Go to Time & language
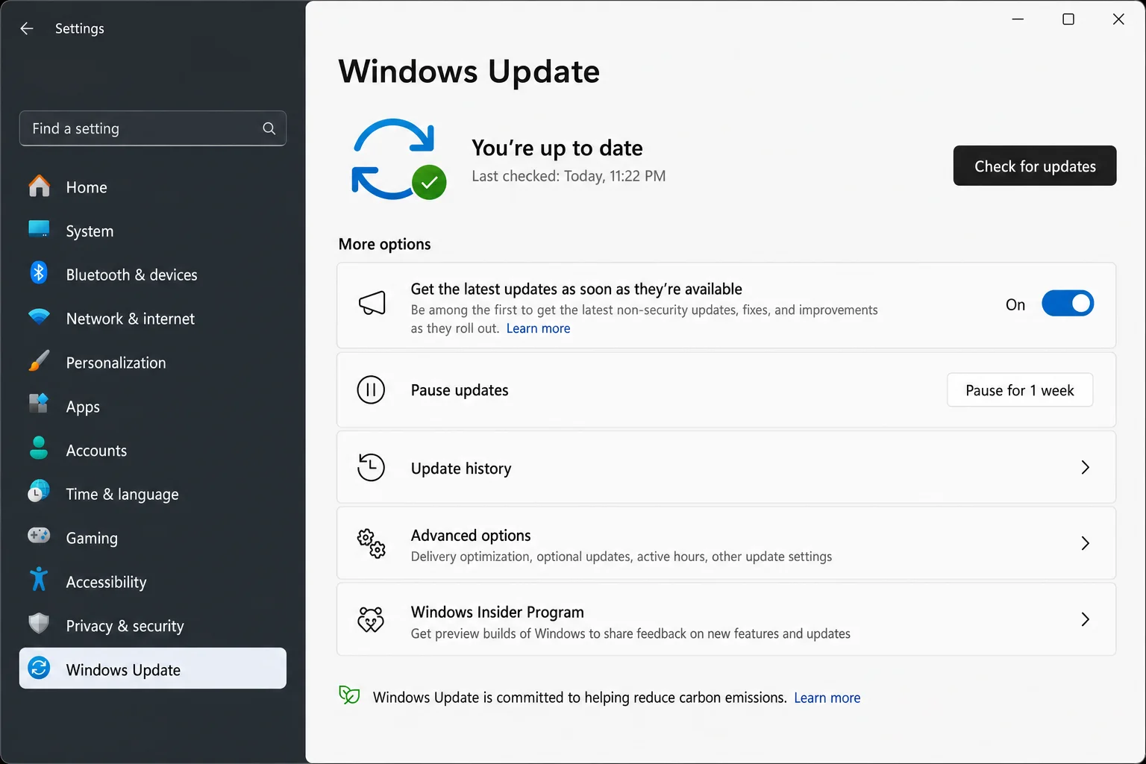1146x764 pixels. 153,494
